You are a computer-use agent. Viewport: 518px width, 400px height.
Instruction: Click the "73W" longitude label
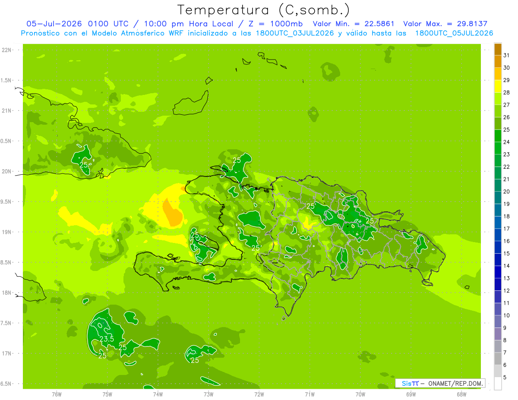(x=208, y=394)
